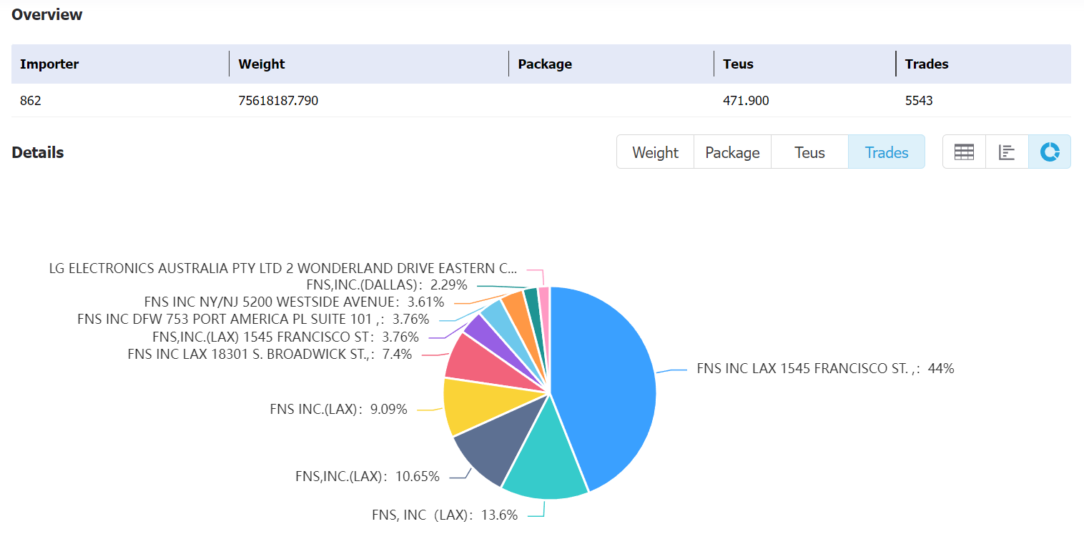Click label FNS INC LAX 18301 S. BROADWICK ST.

coord(270,354)
